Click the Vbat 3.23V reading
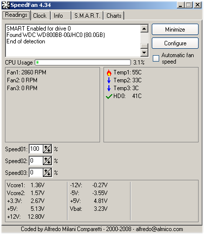The image size is (204, 234). [x=89, y=209]
